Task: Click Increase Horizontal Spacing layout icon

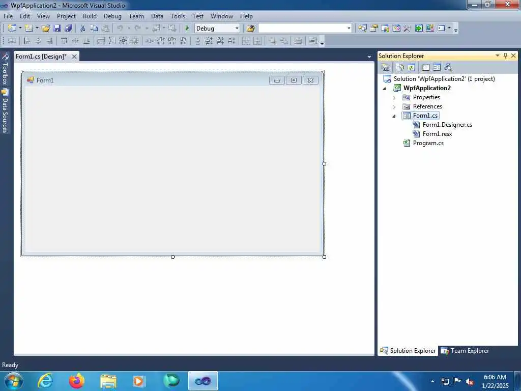Action: (x=160, y=41)
